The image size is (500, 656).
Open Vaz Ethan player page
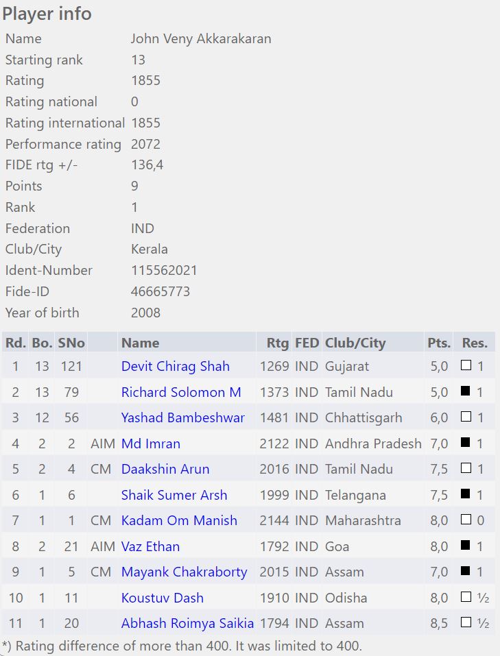tap(150, 546)
